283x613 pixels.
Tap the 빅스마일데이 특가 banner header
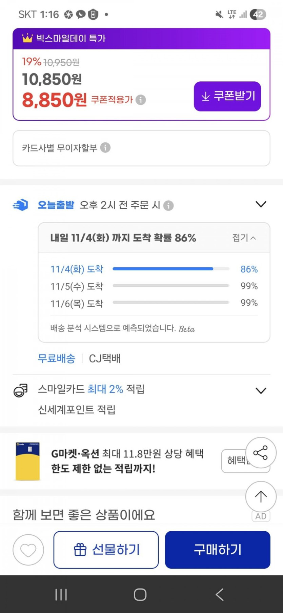click(x=141, y=39)
